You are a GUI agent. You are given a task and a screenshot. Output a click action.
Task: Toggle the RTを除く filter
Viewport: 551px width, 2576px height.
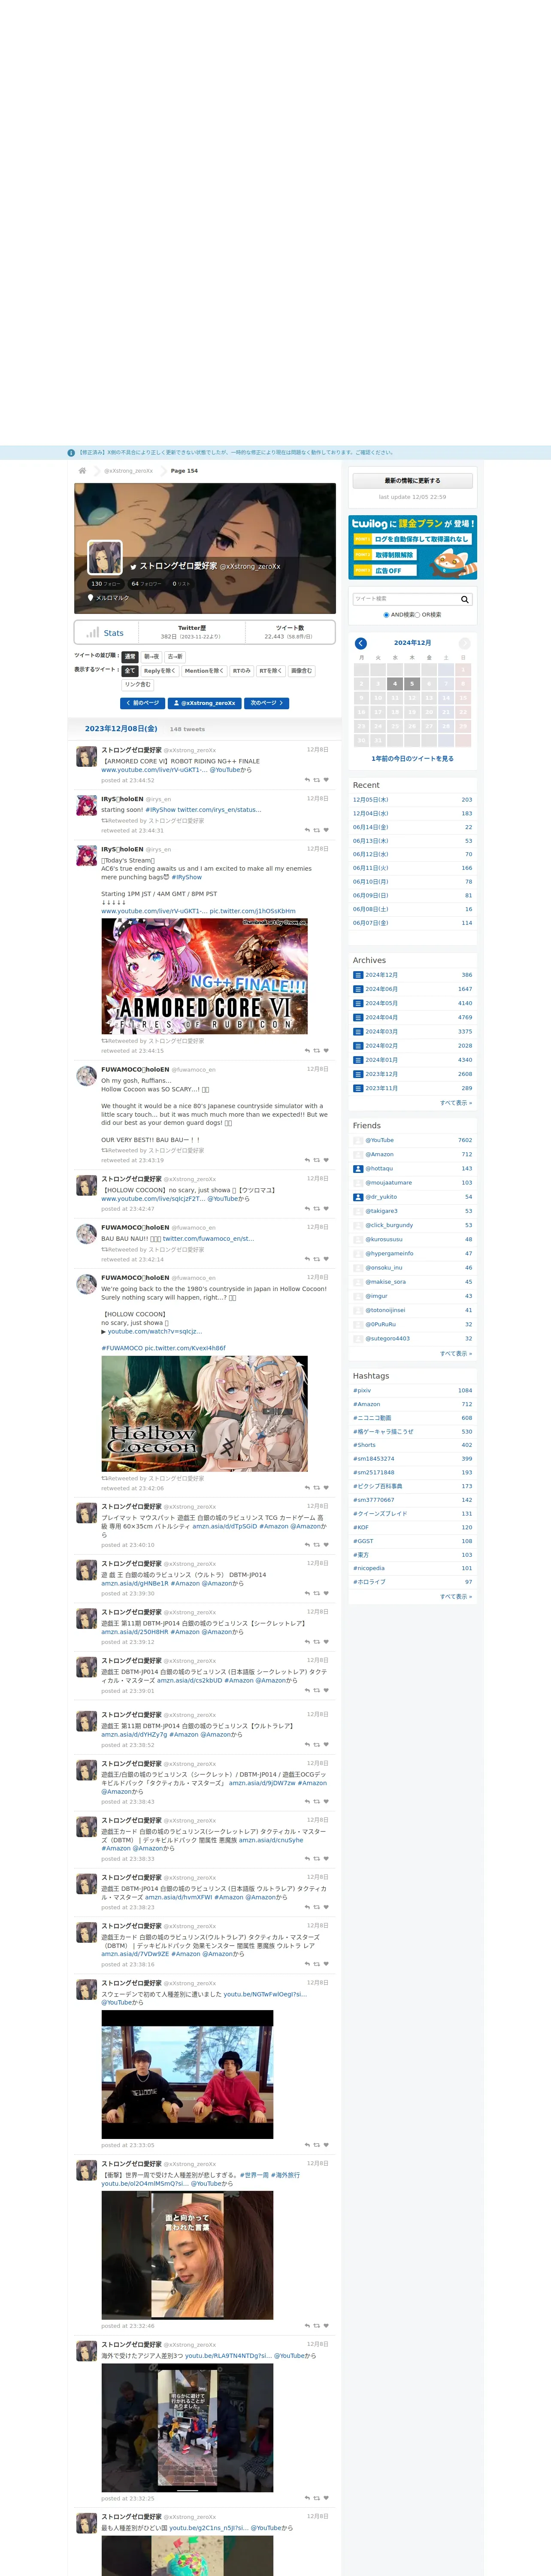(271, 671)
